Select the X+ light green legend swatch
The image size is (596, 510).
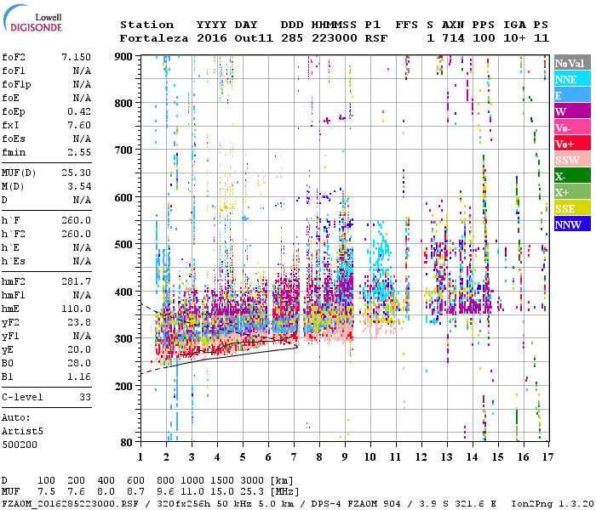(572, 191)
